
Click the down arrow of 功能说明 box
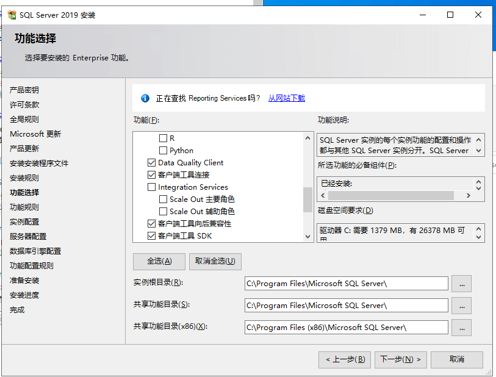click(x=478, y=151)
